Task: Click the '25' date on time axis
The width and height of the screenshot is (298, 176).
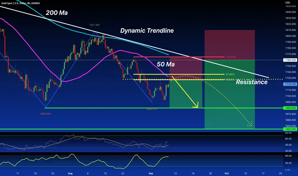Action: coord(53,173)
